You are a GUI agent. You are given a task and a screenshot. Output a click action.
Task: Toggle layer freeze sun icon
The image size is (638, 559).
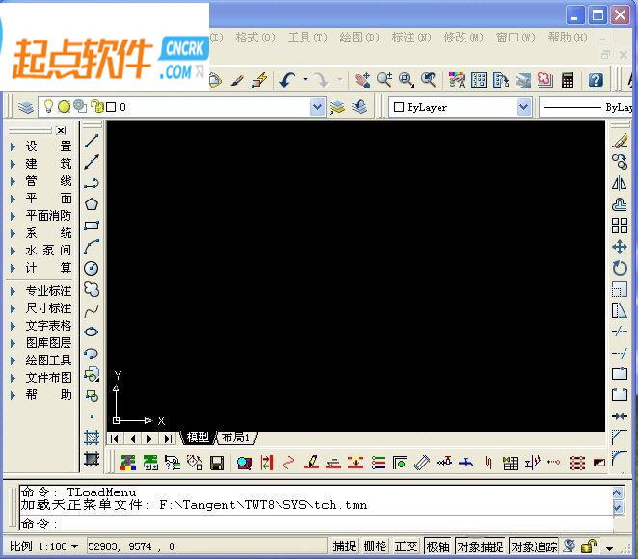coord(64,107)
